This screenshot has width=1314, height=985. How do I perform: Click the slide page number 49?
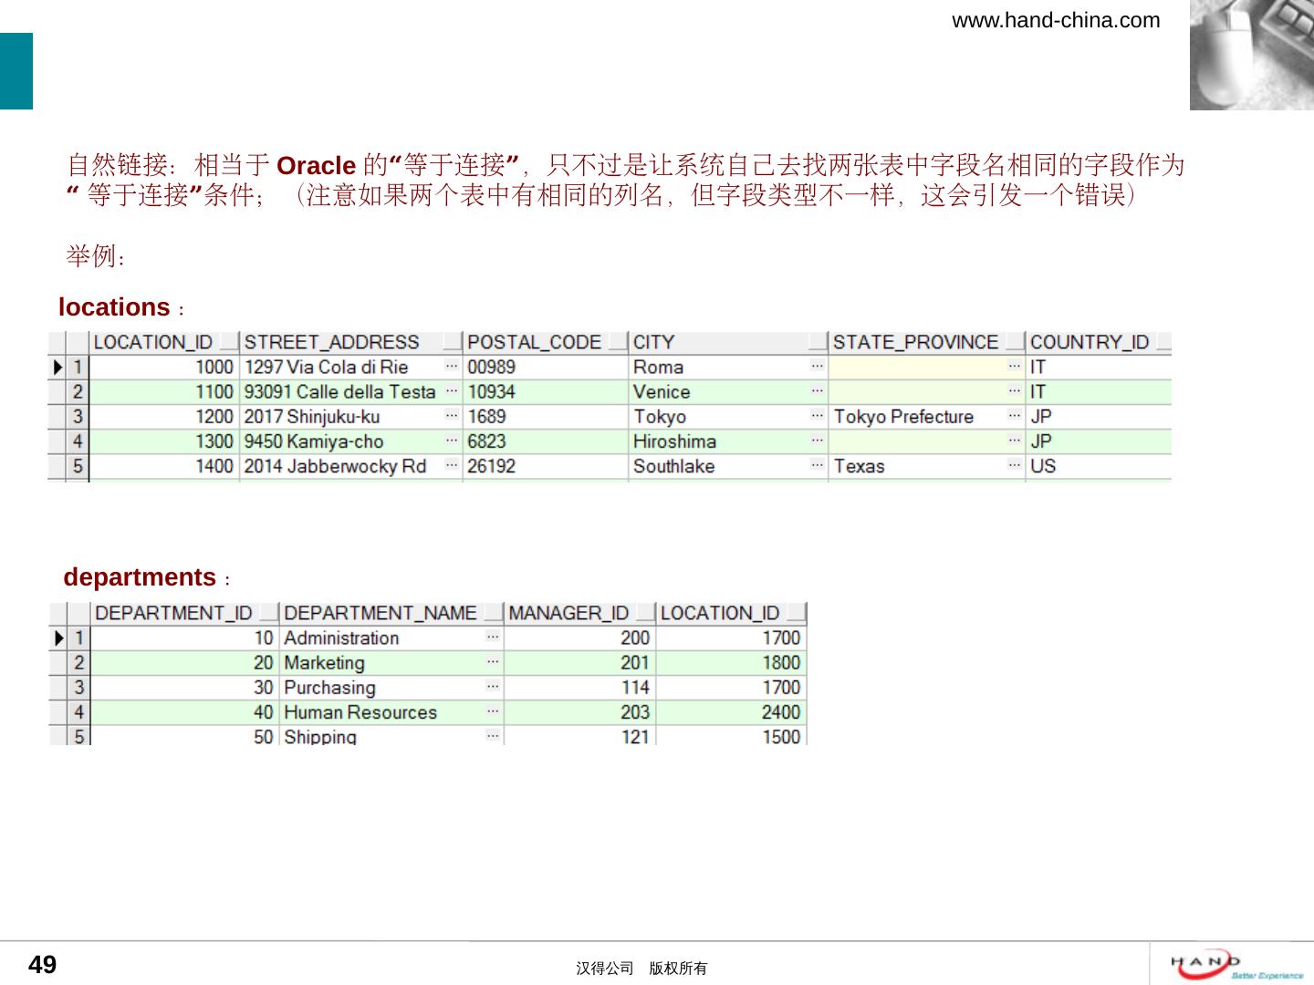click(43, 965)
